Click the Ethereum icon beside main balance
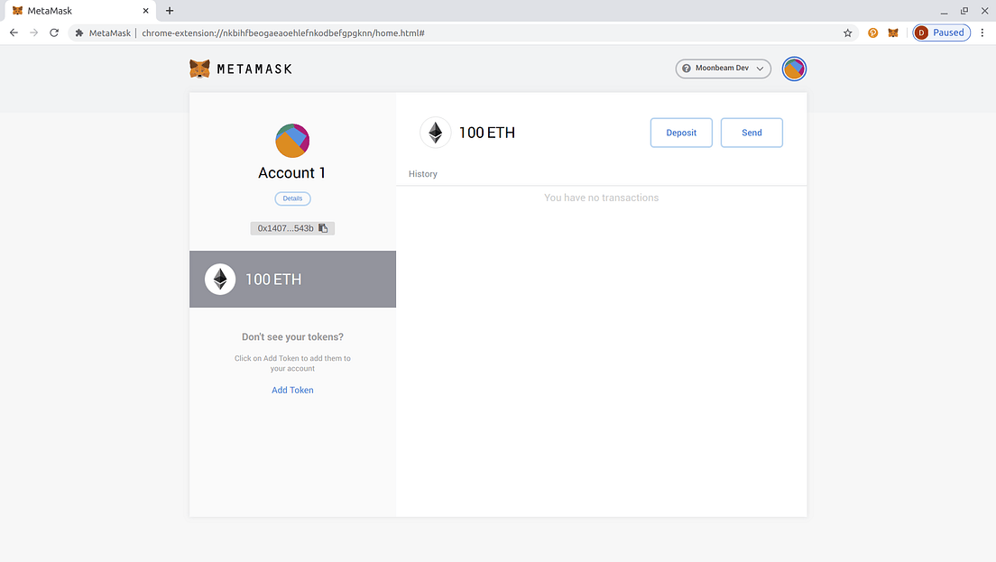 [435, 133]
